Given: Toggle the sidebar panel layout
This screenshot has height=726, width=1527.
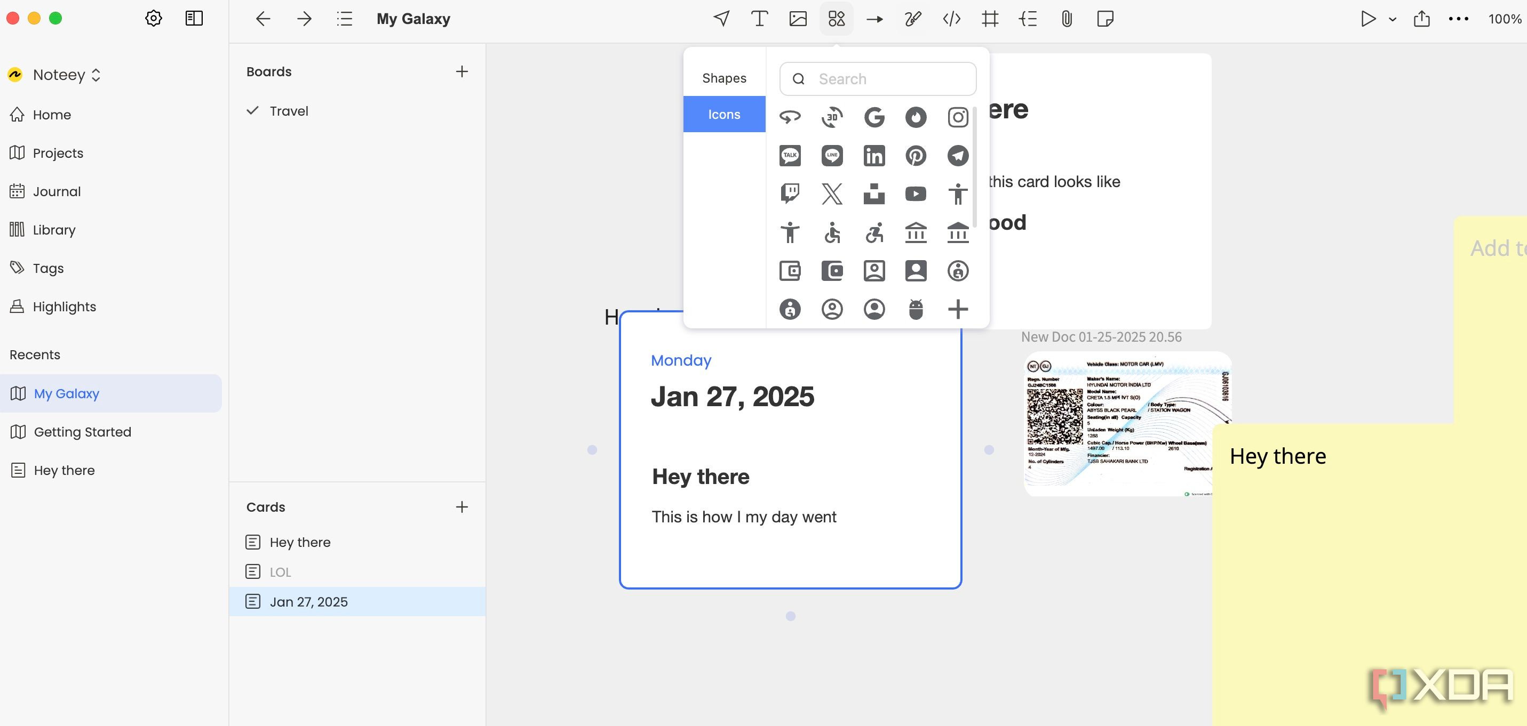Looking at the screenshot, I should click(194, 18).
